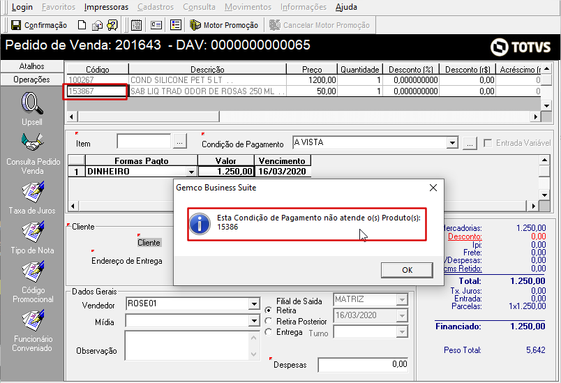
Task: Open the Impressoras menu
Action: coord(106,7)
